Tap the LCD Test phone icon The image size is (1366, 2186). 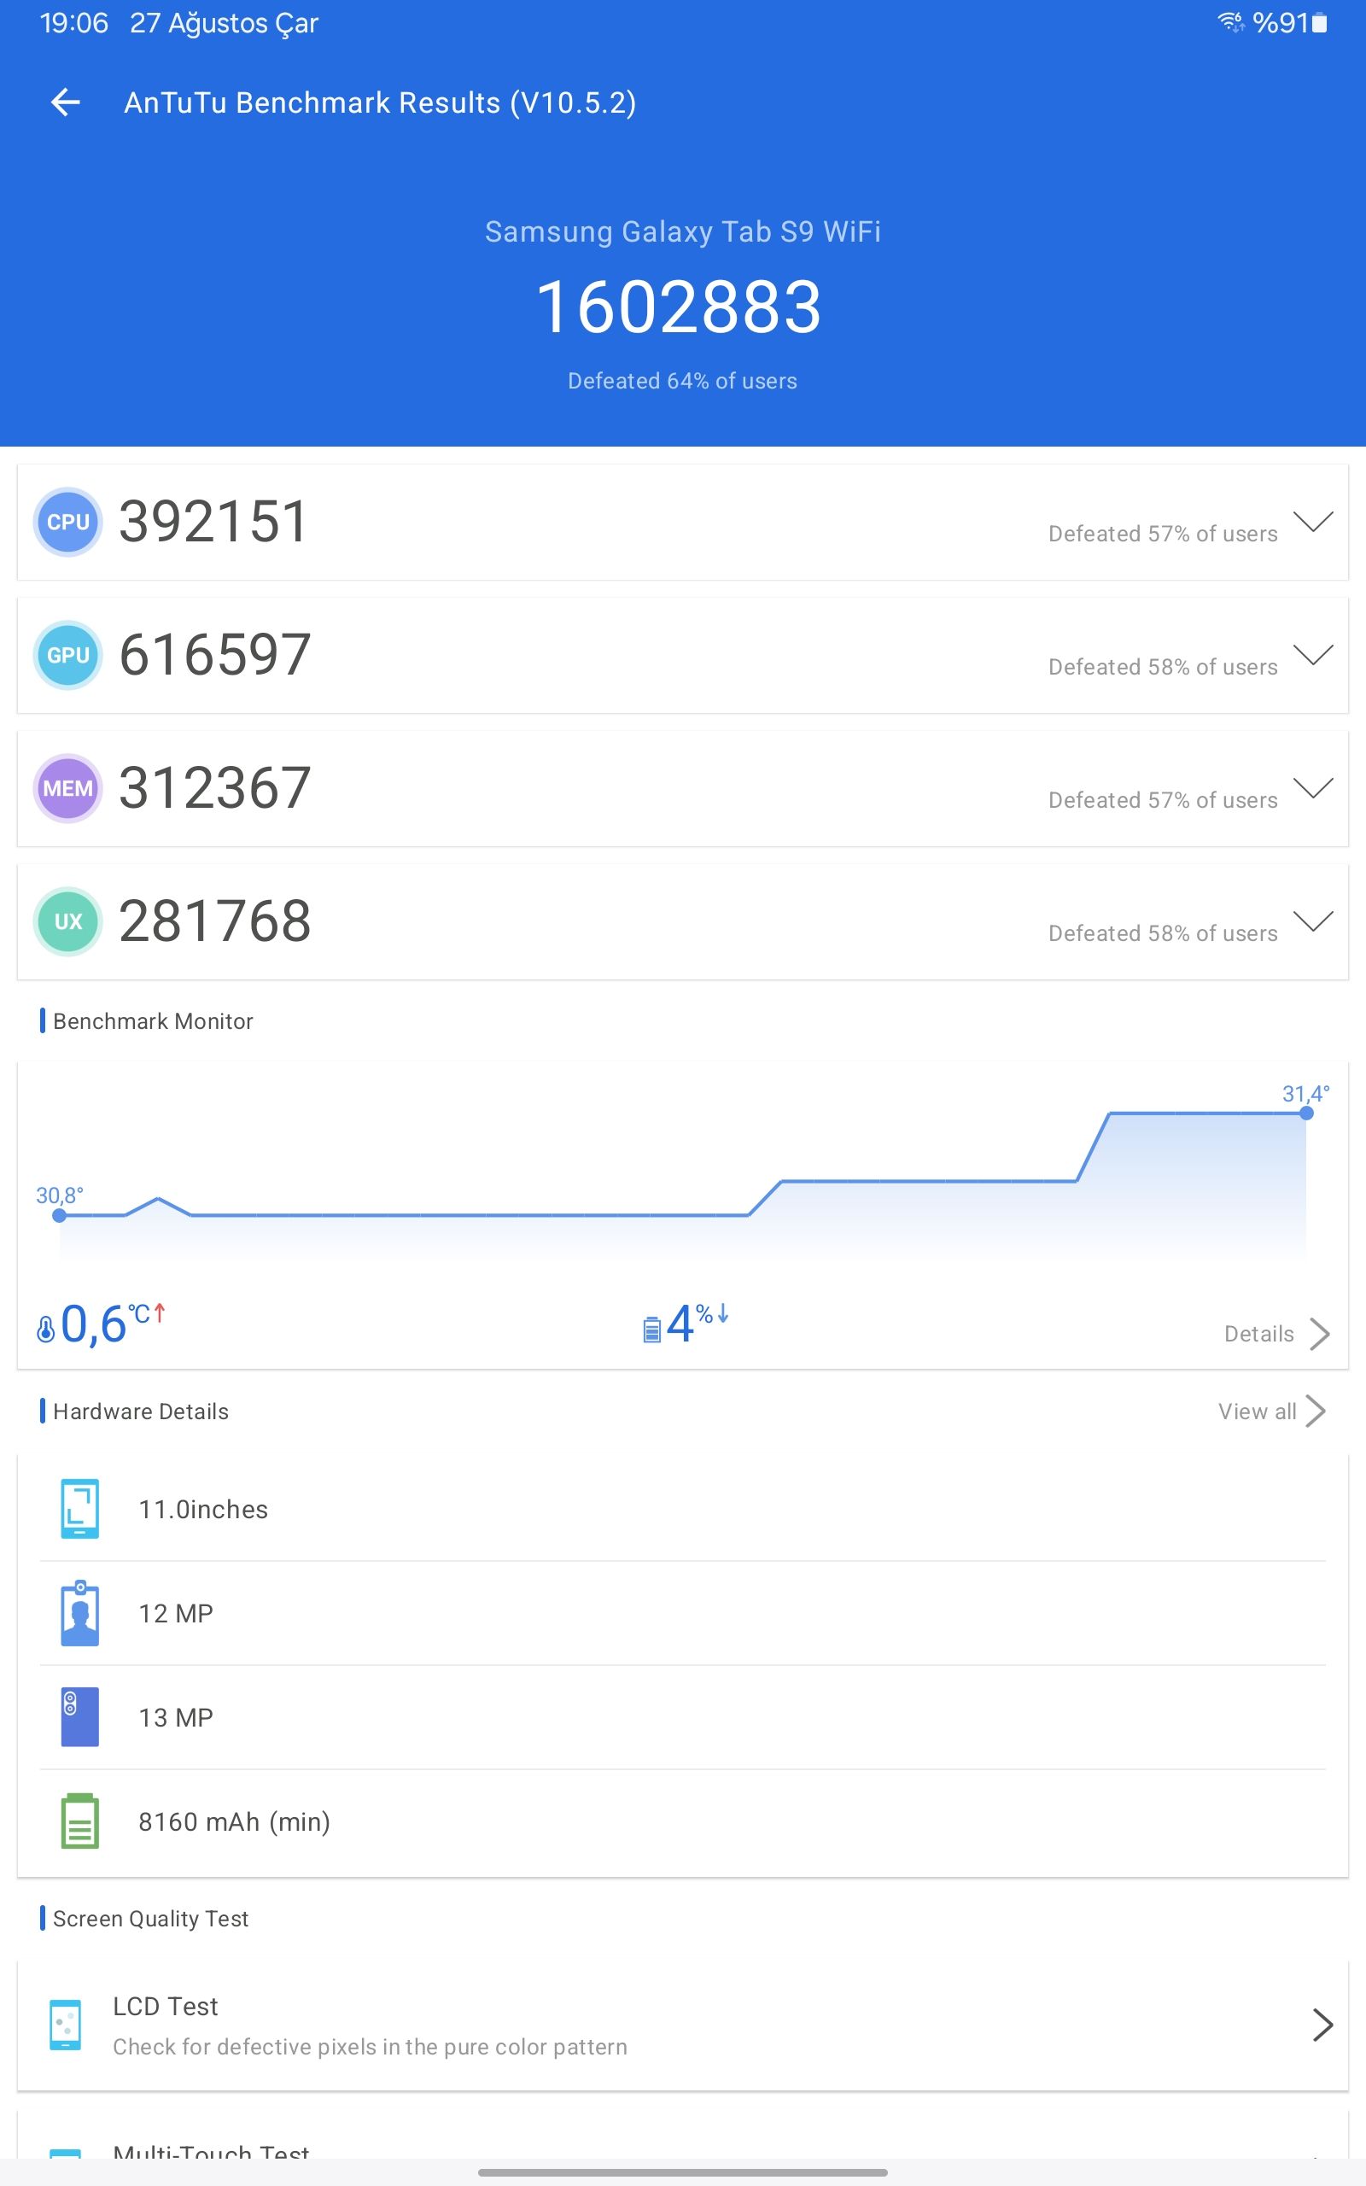pyautogui.click(x=65, y=2025)
